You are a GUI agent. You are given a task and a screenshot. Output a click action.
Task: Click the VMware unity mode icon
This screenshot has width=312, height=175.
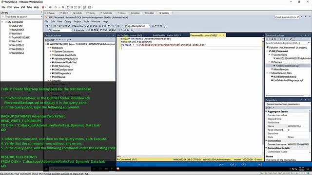[x=79, y=7]
